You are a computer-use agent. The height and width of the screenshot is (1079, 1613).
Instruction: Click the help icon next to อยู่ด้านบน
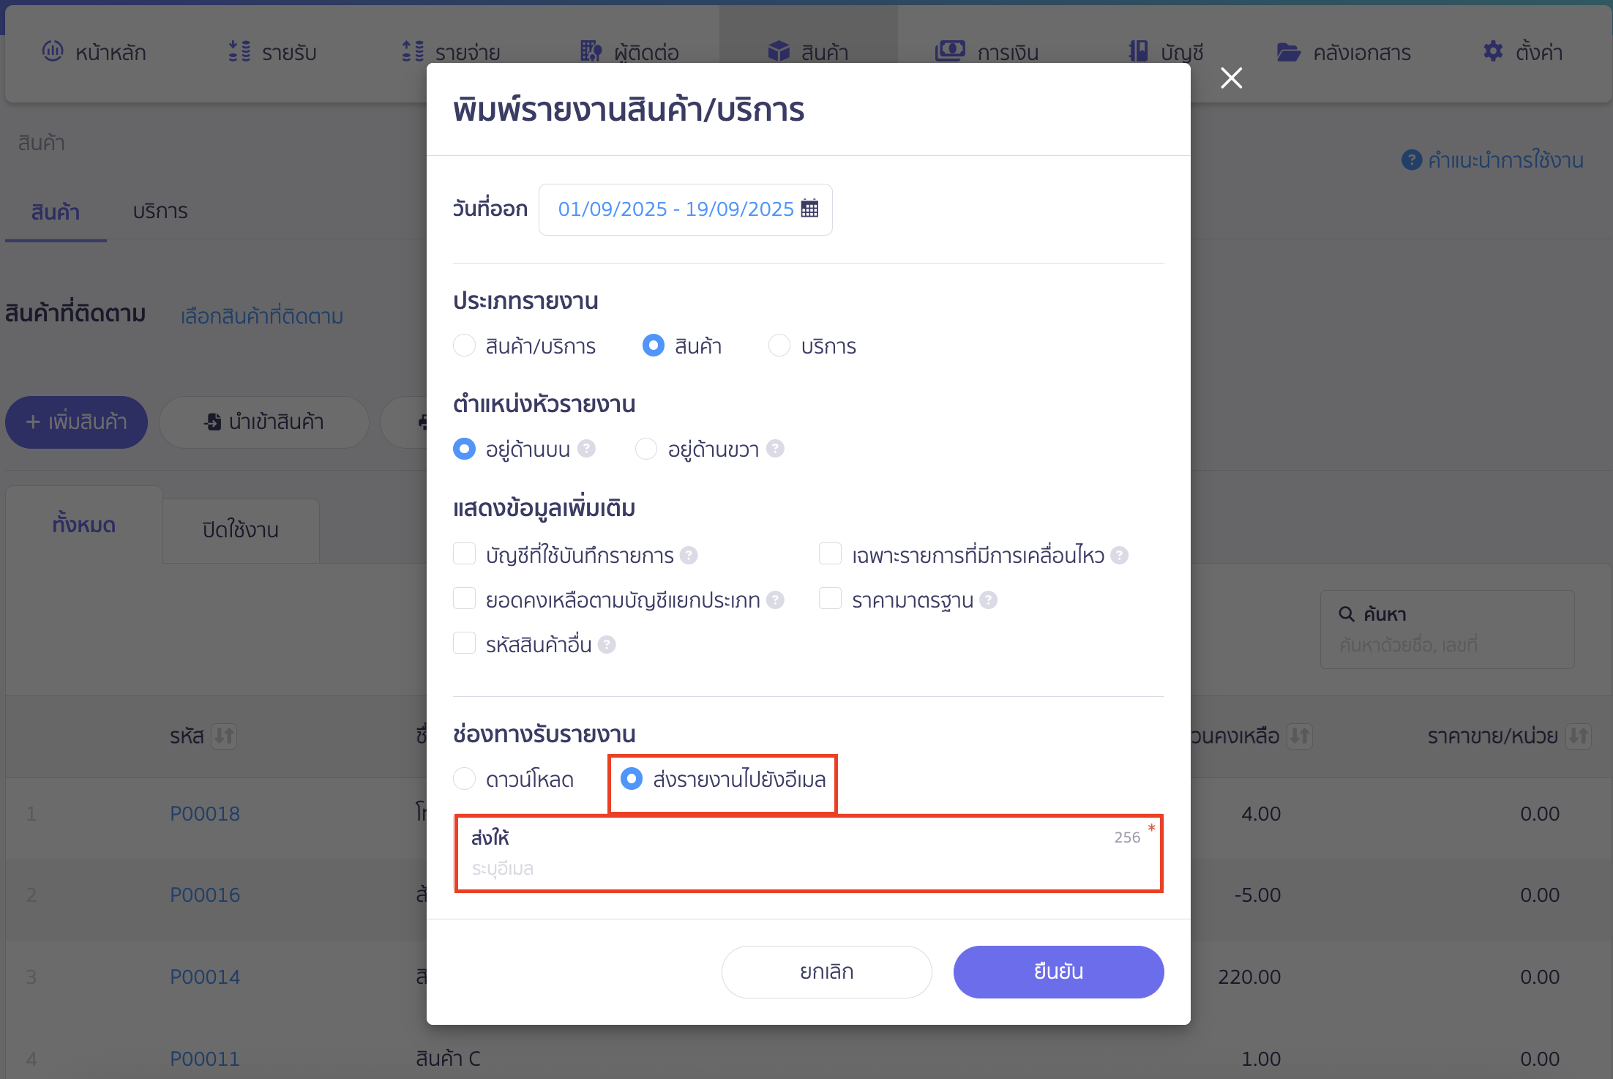pyautogui.click(x=586, y=448)
